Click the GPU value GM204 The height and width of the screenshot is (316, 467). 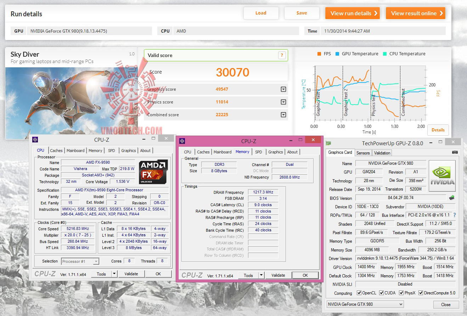tap(368, 172)
